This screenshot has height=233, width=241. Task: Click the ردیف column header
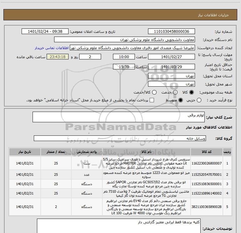tap(227, 152)
